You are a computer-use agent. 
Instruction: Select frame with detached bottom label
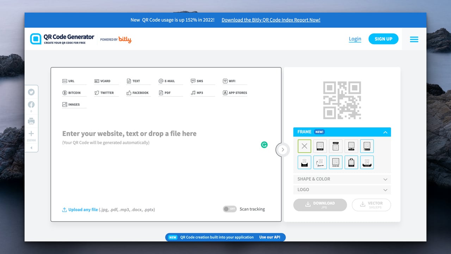351,146
